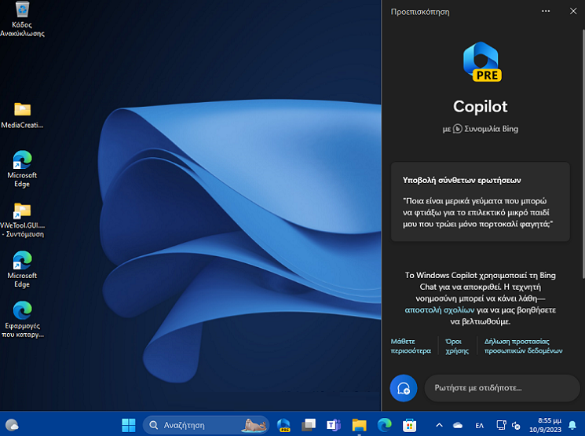Open the OneDrive cloud tray icon
The height and width of the screenshot is (436, 585).
click(x=458, y=425)
